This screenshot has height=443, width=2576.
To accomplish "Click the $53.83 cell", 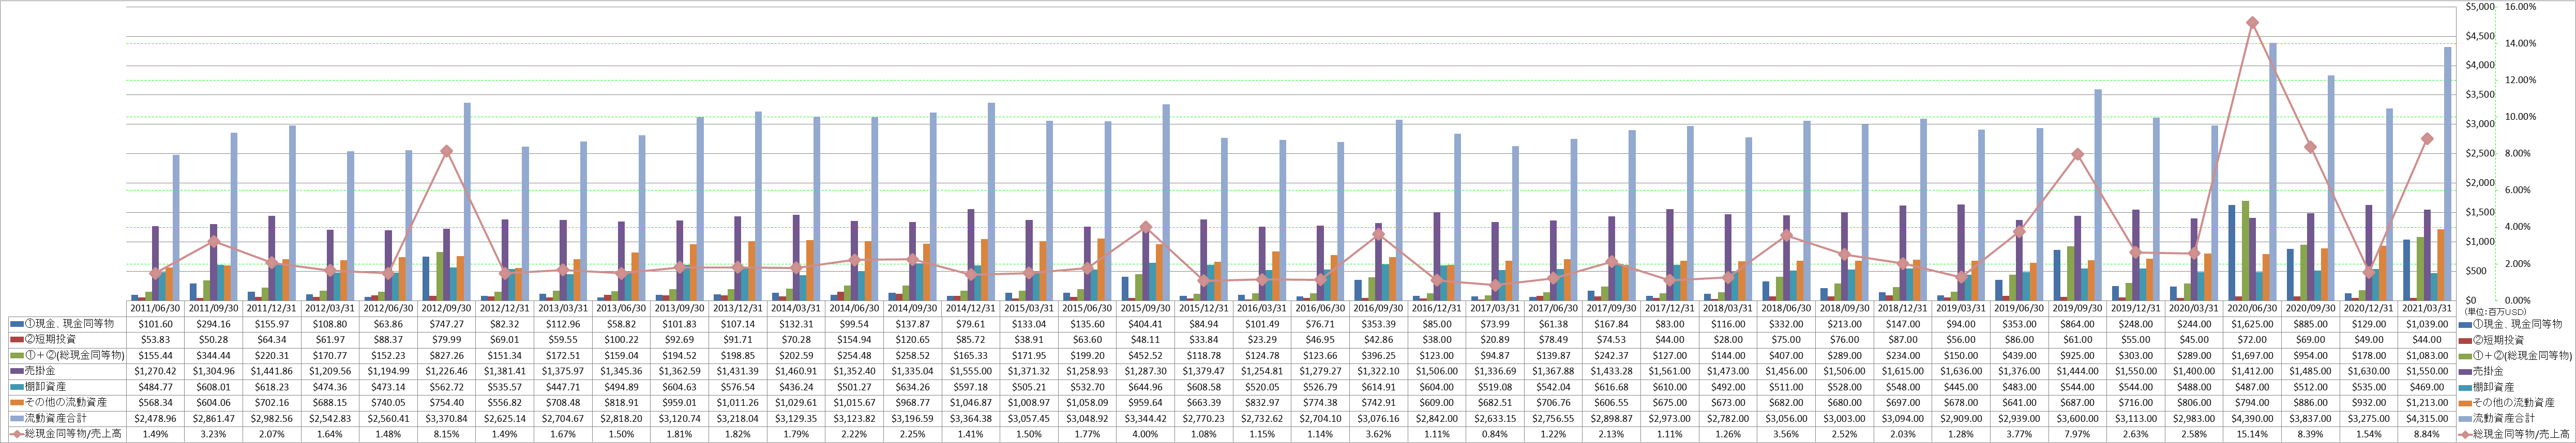I will (x=154, y=340).
